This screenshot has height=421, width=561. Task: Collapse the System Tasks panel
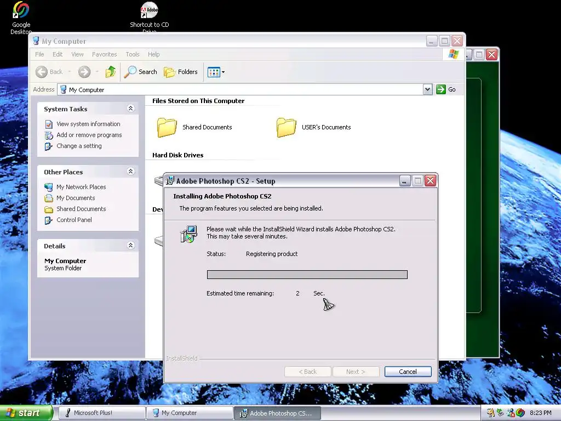point(130,109)
